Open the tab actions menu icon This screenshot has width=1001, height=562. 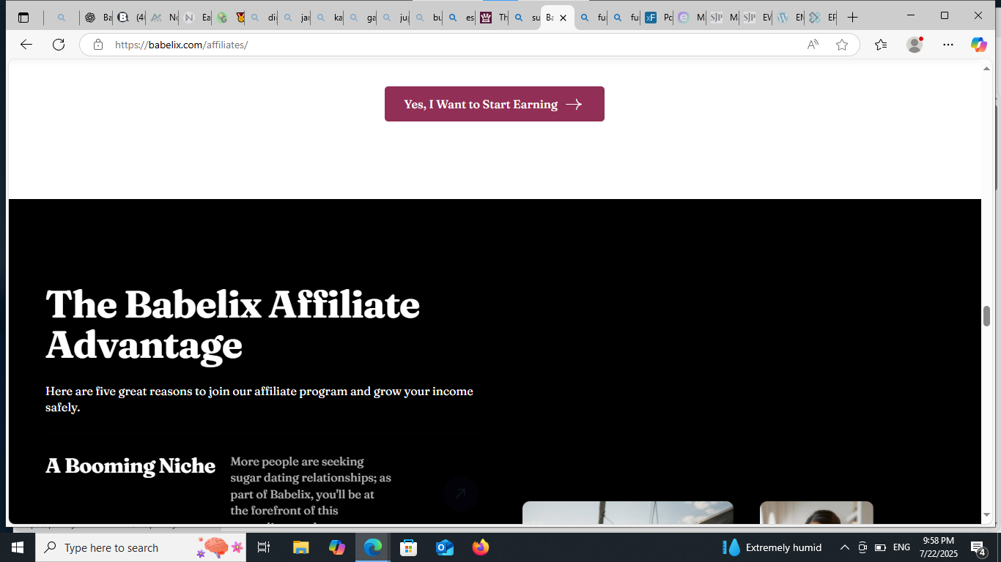pyautogui.click(x=23, y=18)
